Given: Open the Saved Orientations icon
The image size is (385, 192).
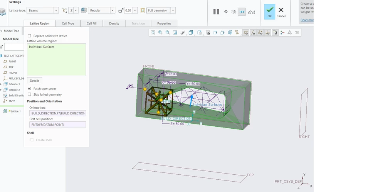Looking at the screenshot, I should (x=199, y=33).
